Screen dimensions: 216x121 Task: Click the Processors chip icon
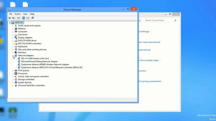pos(16,74)
